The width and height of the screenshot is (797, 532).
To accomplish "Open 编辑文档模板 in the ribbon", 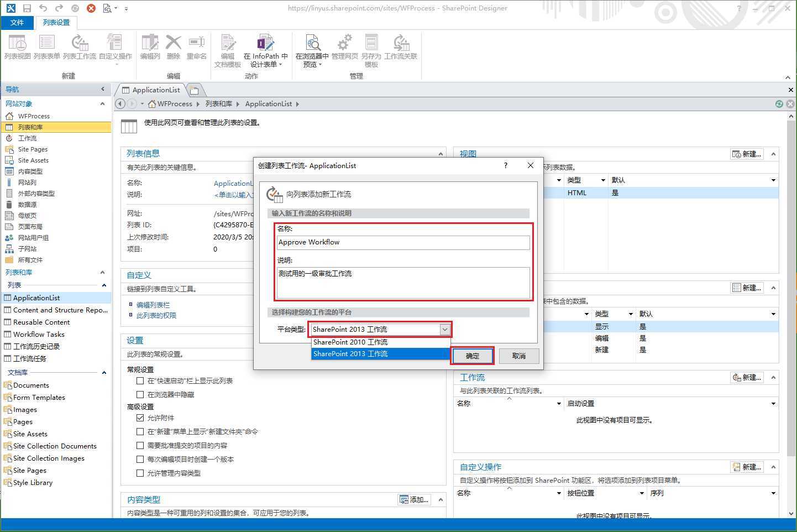I will click(228, 51).
